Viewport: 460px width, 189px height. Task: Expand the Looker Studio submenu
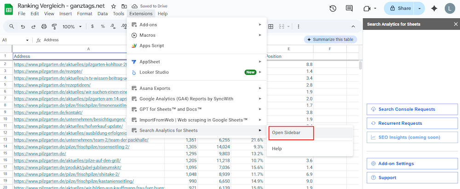pos(196,72)
